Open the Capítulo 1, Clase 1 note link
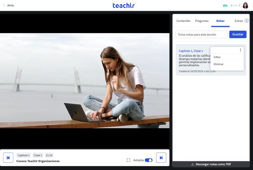The width and height of the screenshot is (253, 170). (191, 51)
